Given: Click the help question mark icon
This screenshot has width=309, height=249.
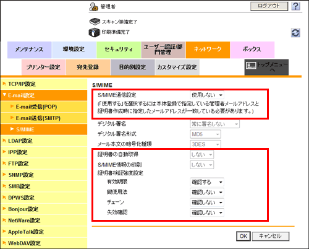Looking at the screenshot, I should pyautogui.click(x=295, y=6).
